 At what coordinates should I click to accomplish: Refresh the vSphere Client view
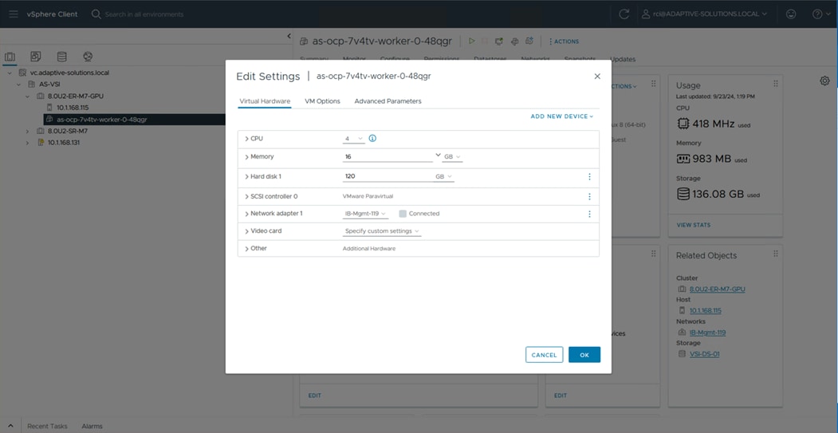pos(624,14)
